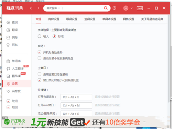The image size is (172, 129).
Task: Click the Youdao Dictionary logo
Action: [14, 8]
